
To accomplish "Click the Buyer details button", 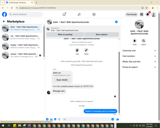I will tap(62, 80).
